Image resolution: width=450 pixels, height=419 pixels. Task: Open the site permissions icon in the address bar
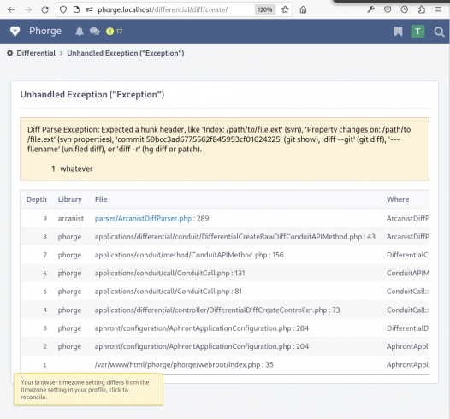click(x=89, y=9)
